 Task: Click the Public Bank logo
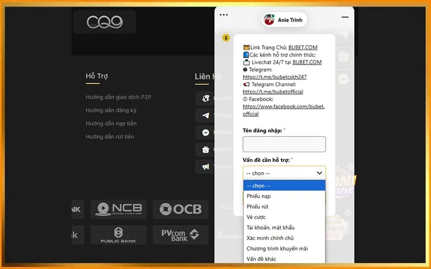click(119, 235)
